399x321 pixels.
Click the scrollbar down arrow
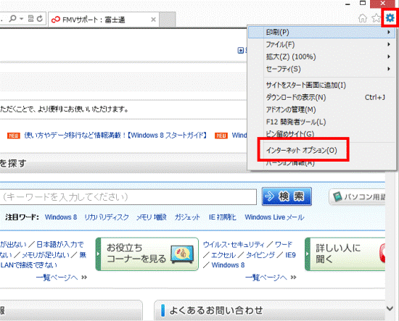(390, 309)
